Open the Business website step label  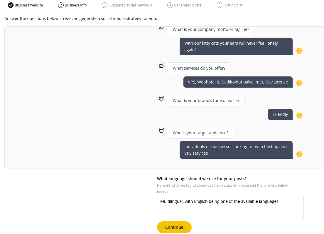(x=29, y=5)
